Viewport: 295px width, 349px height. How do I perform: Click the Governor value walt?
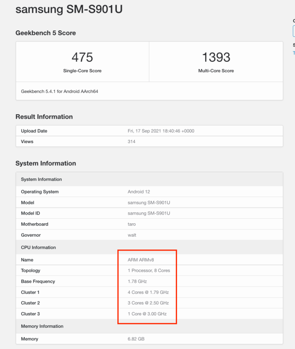132,235
